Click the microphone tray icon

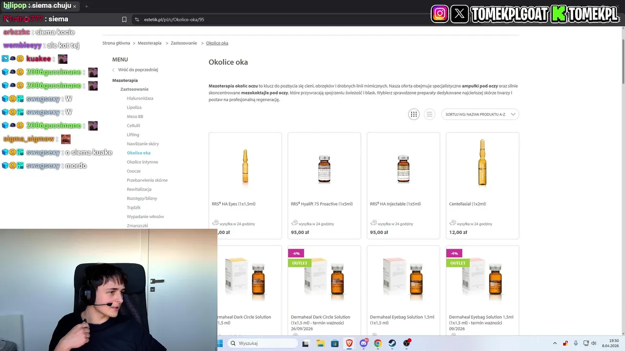tap(576, 343)
